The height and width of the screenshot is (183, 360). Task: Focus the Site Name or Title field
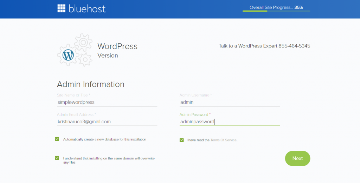pyautogui.click(x=107, y=102)
